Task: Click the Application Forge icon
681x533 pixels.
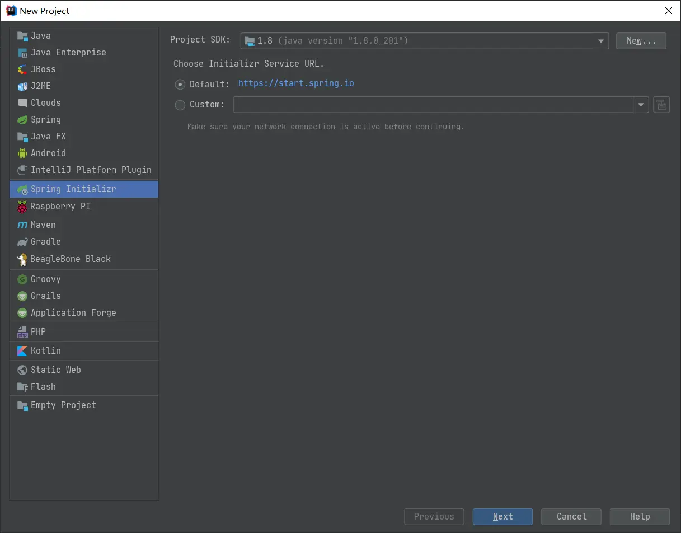Action: coord(22,313)
